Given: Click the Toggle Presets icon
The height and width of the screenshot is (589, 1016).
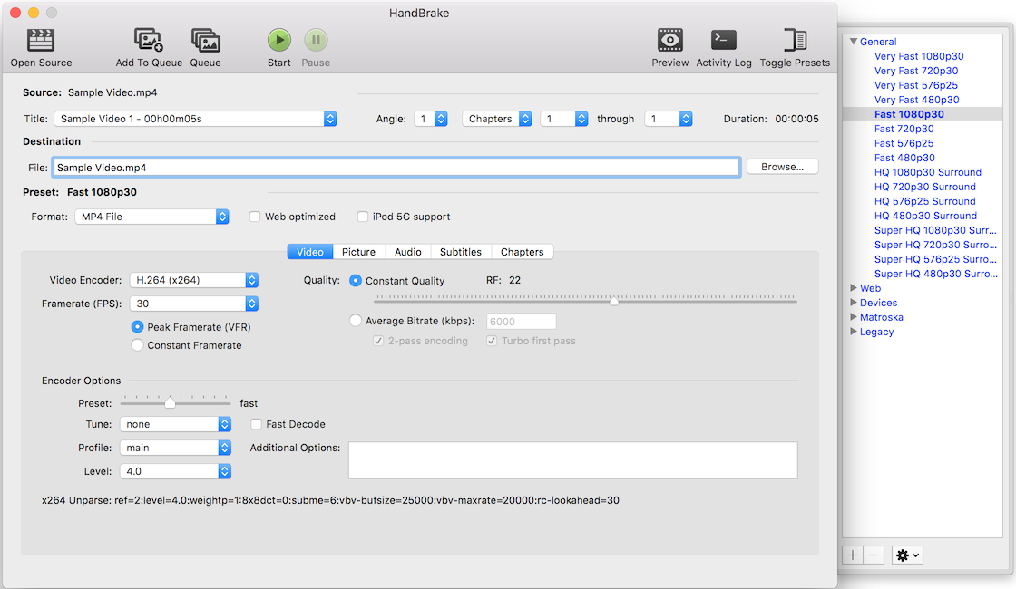Looking at the screenshot, I should pyautogui.click(x=795, y=40).
